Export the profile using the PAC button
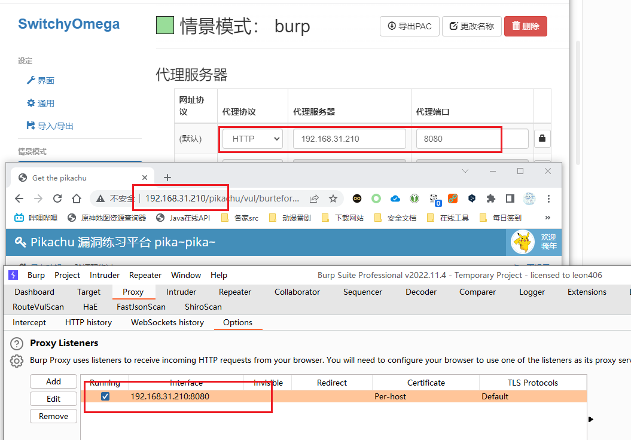Viewport: 631px width, 440px height. [x=410, y=26]
